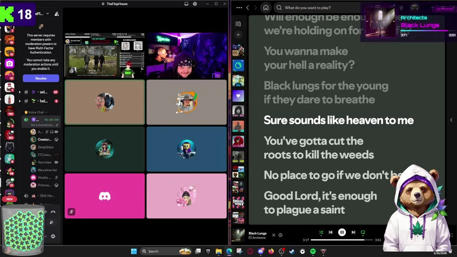Open File Explorer from taskbar

click(x=219, y=251)
